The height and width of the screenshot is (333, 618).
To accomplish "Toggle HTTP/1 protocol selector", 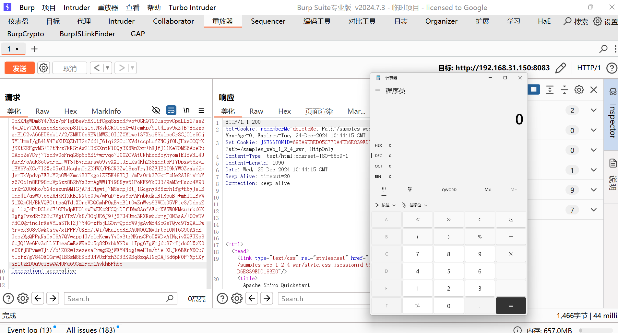I will tap(588, 68).
